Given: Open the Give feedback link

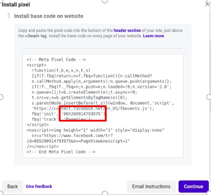Looking at the screenshot, I should click(x=39, y=186).
